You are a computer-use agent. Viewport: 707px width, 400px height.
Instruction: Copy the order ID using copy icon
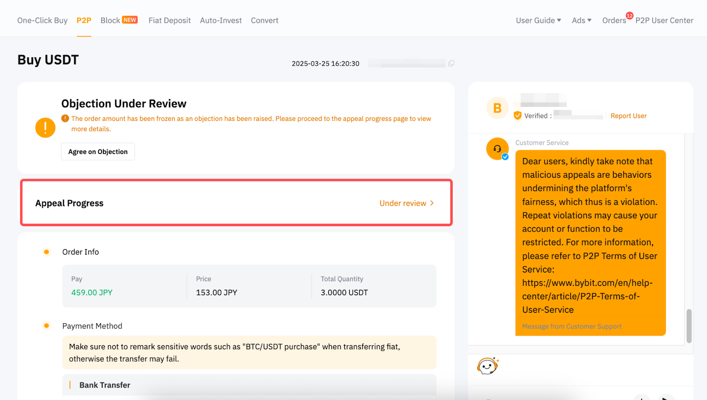(451, 64)
